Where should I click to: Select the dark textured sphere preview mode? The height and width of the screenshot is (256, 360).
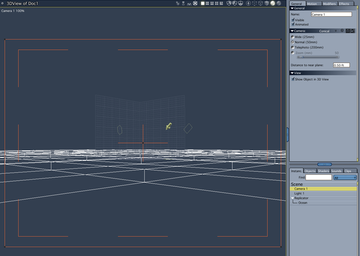(279, 3)
